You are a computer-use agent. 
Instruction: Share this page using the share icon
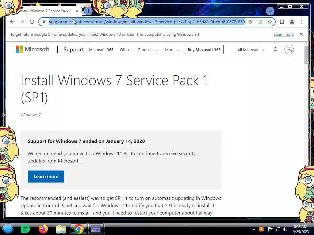tap(260, 22)
